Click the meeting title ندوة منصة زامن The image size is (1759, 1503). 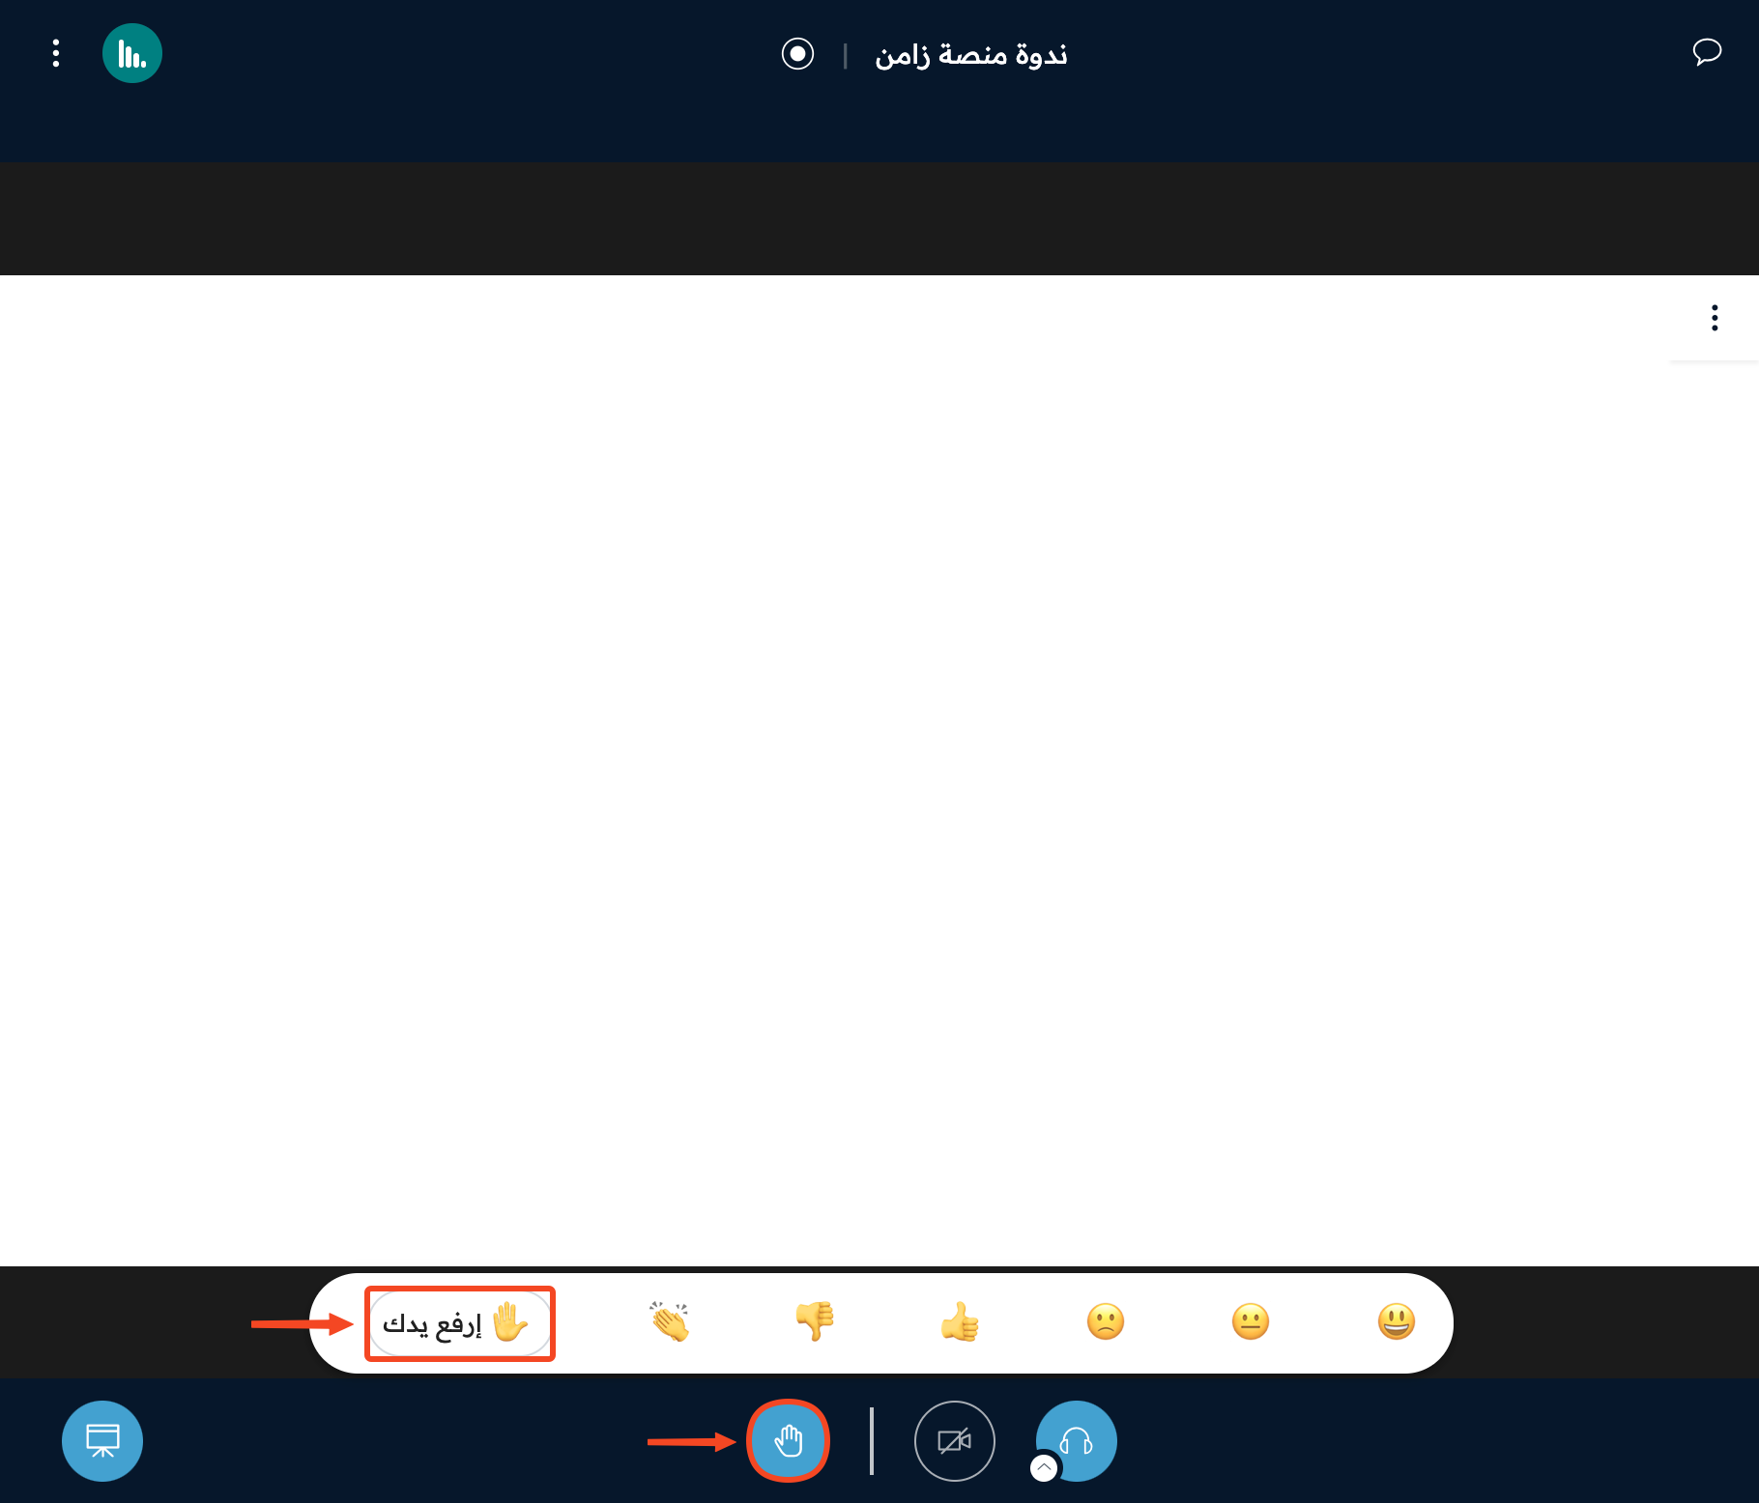coord(971,55)
